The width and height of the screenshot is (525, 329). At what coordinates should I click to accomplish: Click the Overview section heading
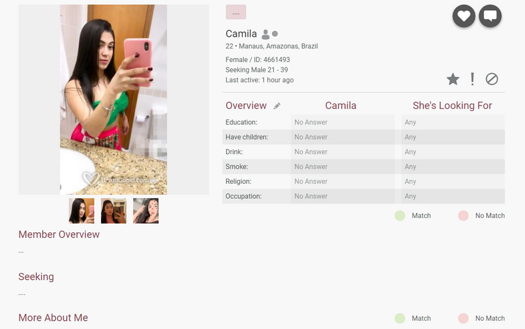(x=246, y=106)
